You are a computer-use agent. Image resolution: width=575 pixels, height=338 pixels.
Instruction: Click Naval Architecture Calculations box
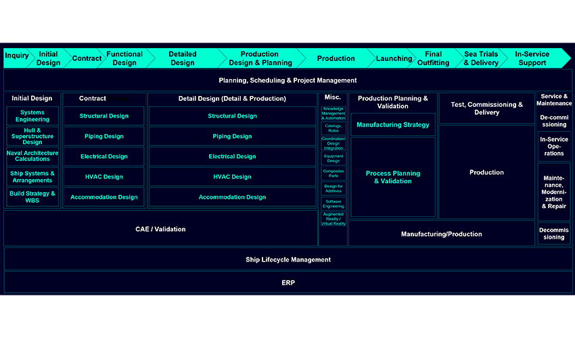point(32,156)
